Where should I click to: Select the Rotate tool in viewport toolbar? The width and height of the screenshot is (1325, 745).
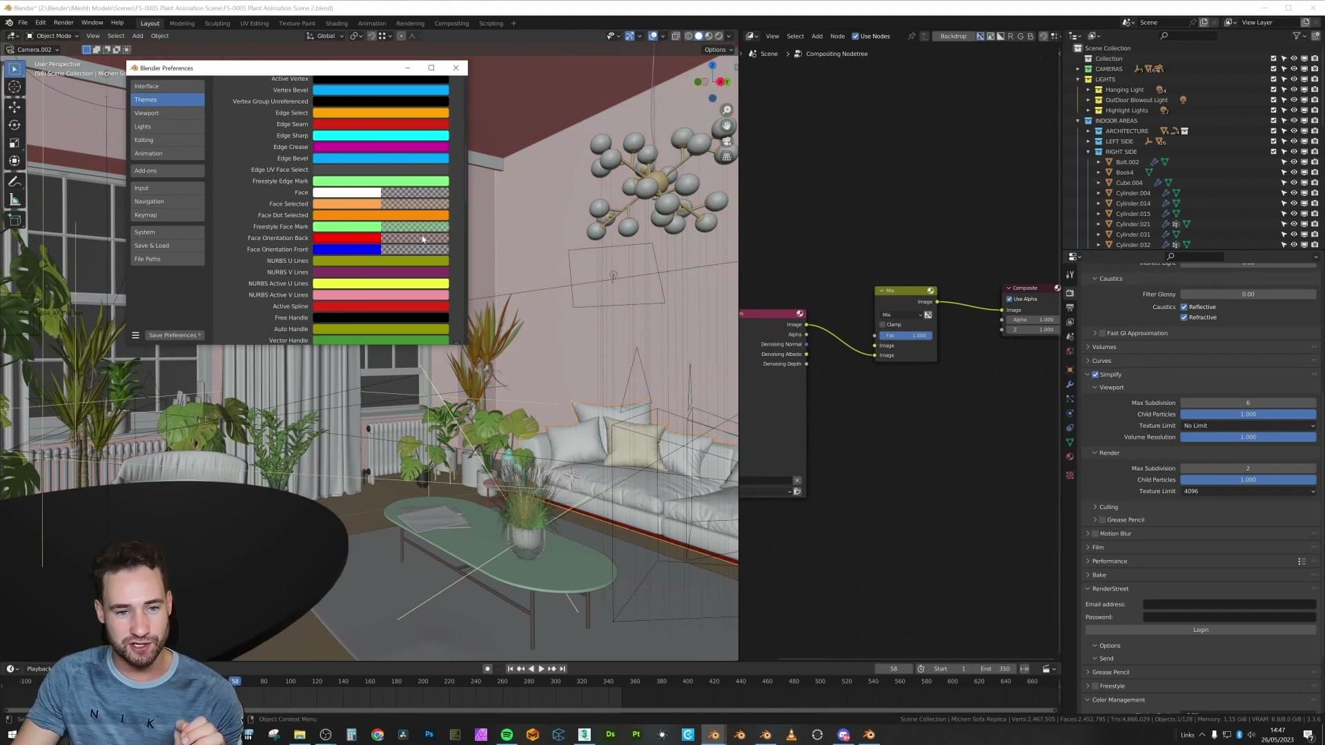click(14, 125)
